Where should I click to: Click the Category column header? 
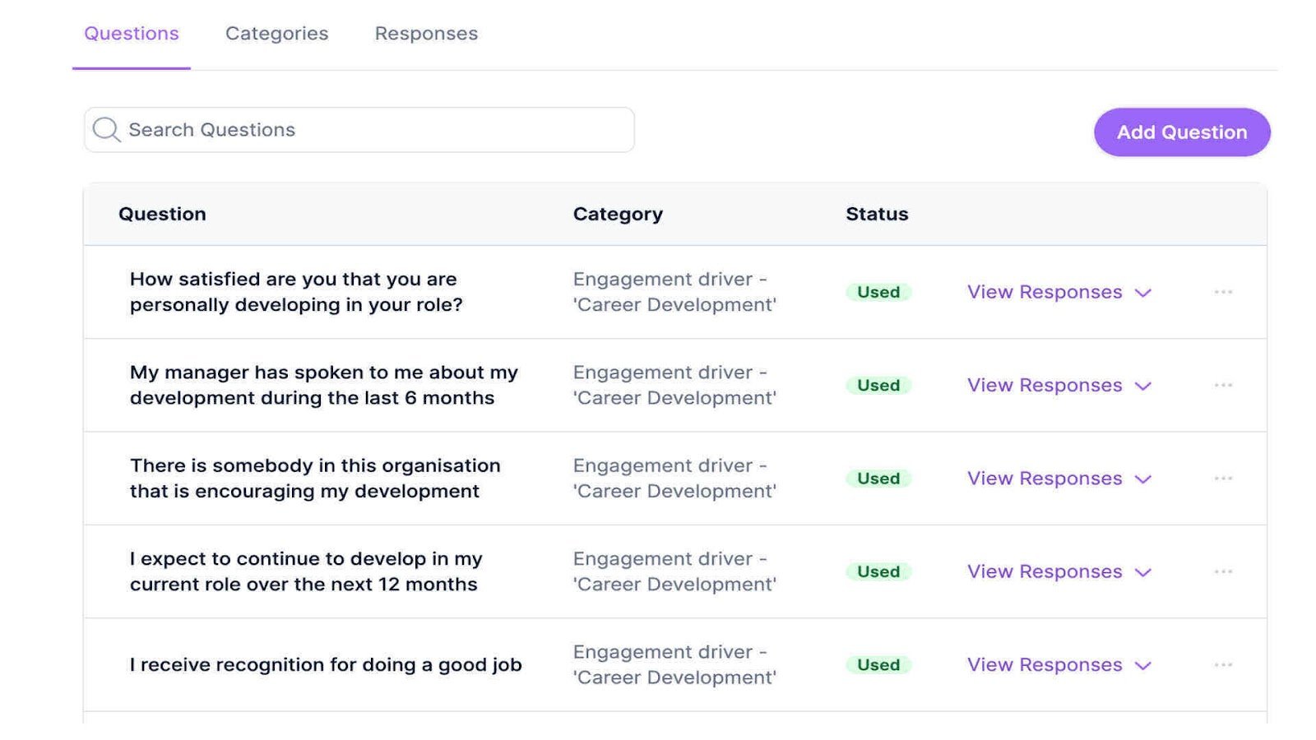click(x=618, y=214)
